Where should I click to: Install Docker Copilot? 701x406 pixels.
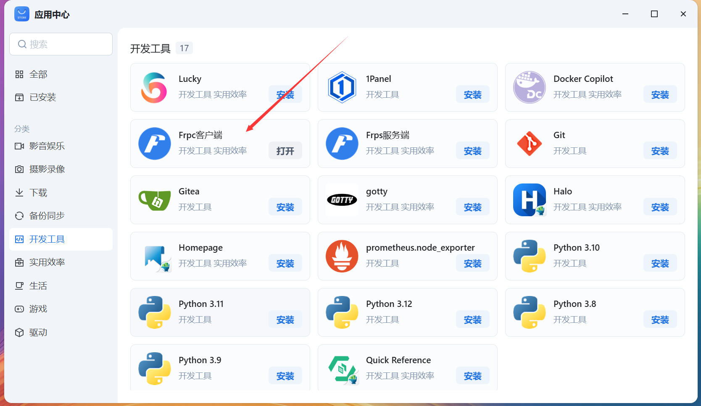(660, 95)
